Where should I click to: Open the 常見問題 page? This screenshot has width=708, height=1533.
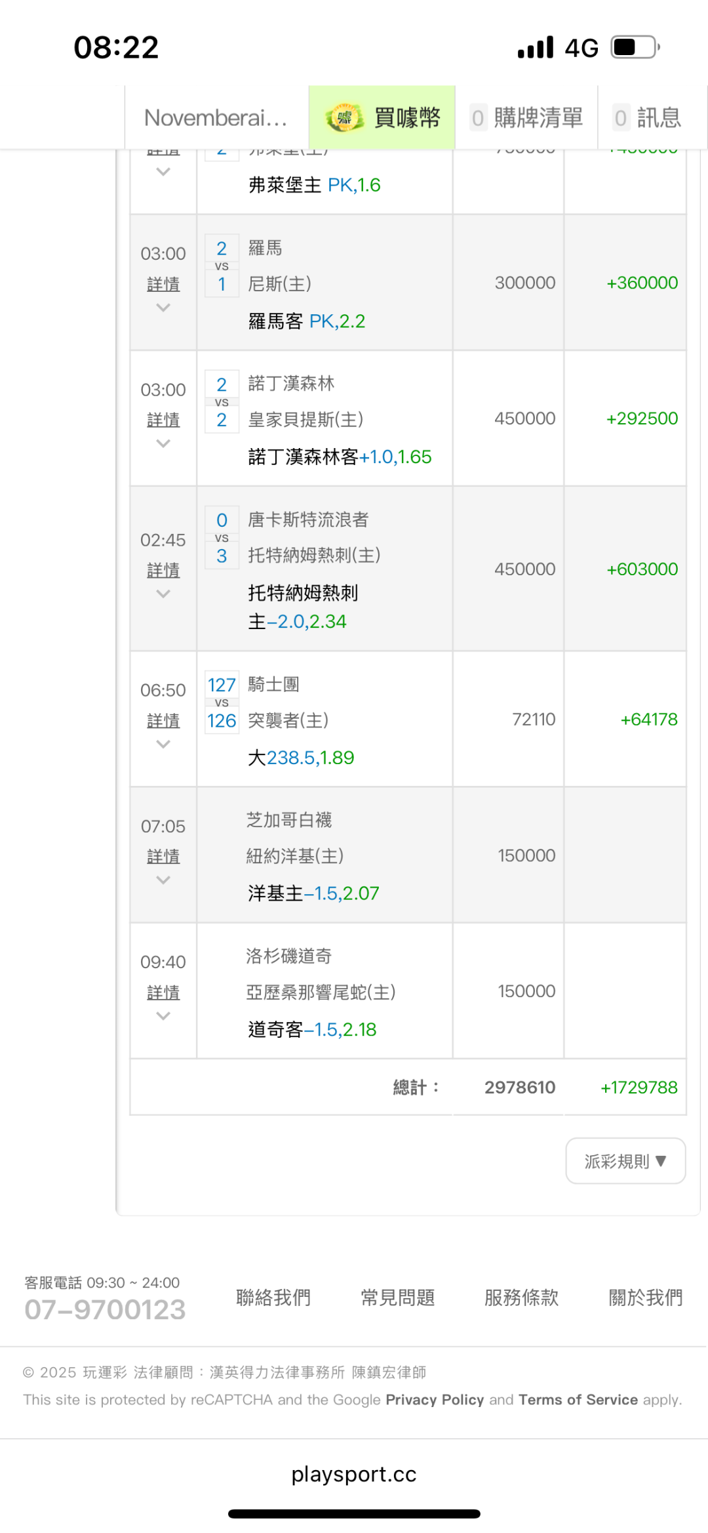click(398, 1297)
